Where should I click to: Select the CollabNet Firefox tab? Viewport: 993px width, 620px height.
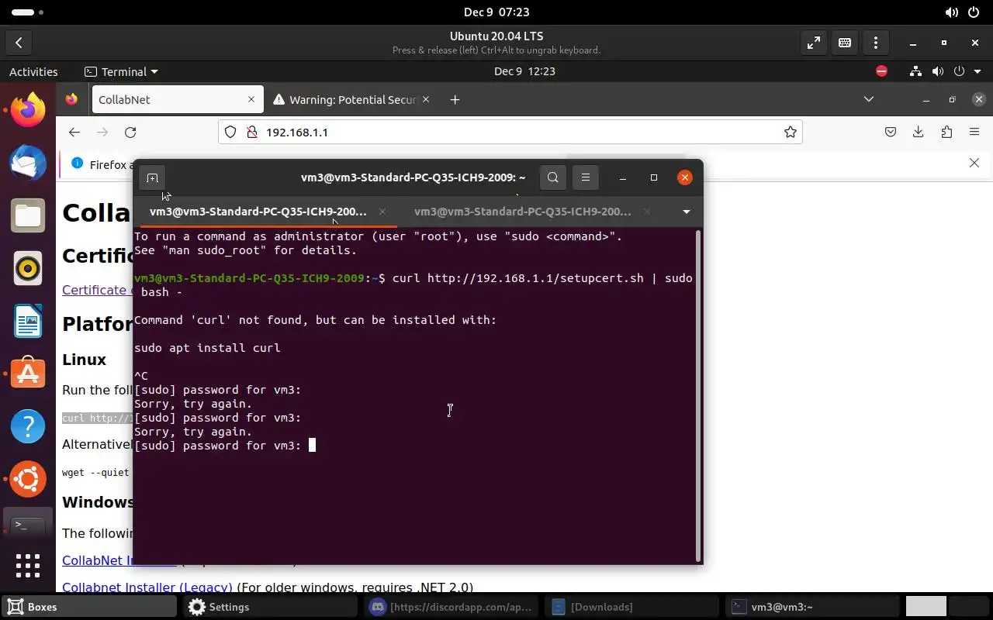point(177,100)
